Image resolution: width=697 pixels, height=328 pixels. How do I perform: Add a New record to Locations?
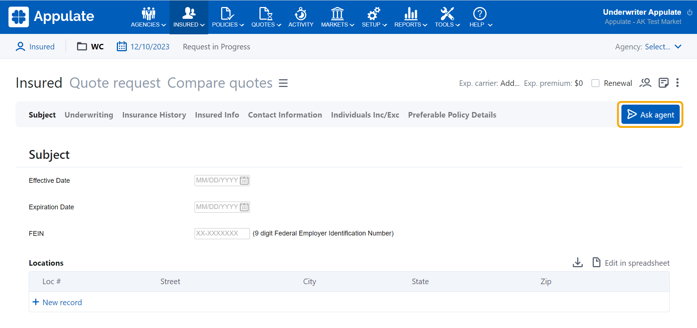click(x=57, y=302)
